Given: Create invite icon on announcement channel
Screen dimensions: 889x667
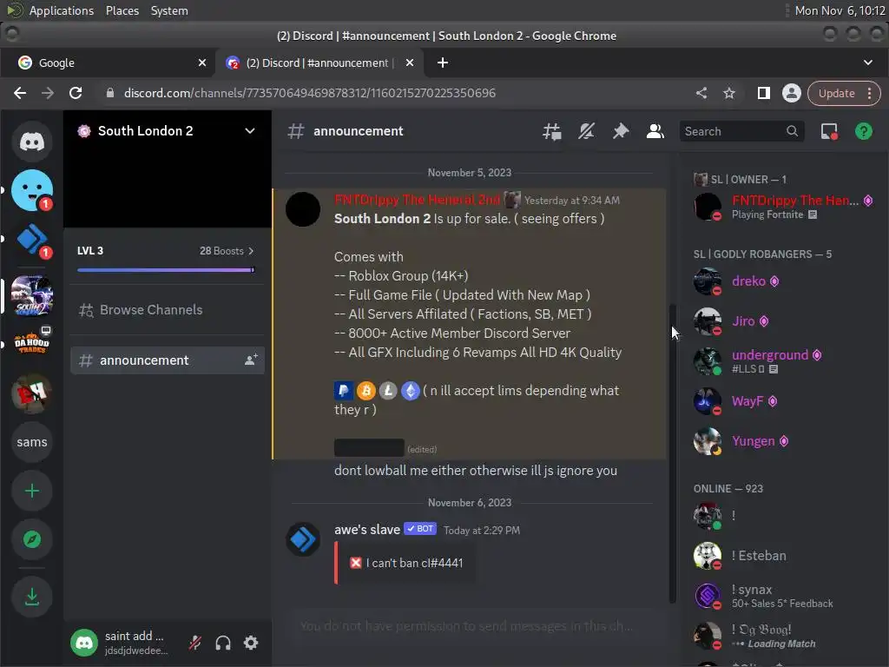Looking at the screenshot, I should point(251,360).
